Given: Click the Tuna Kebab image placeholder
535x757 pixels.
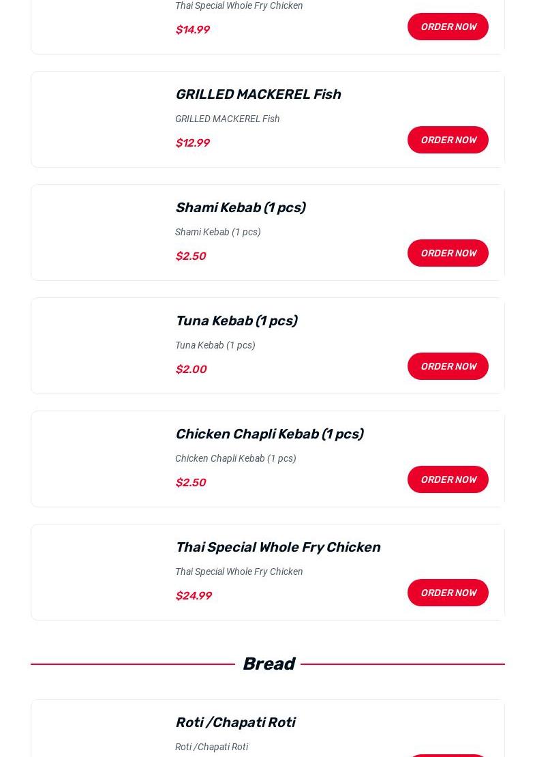Looking at the screenshot, I should coord(100,346).
